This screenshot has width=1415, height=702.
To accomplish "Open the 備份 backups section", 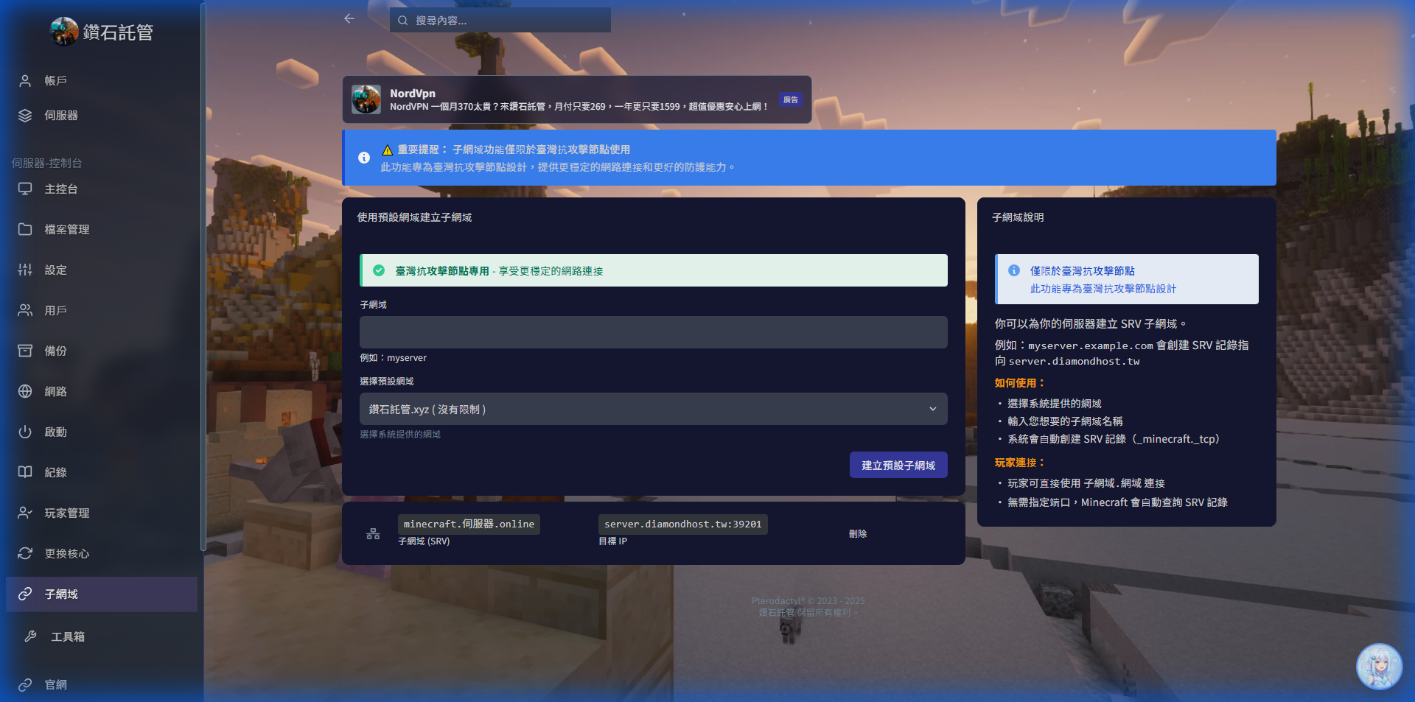I will (x=26, y=351).
